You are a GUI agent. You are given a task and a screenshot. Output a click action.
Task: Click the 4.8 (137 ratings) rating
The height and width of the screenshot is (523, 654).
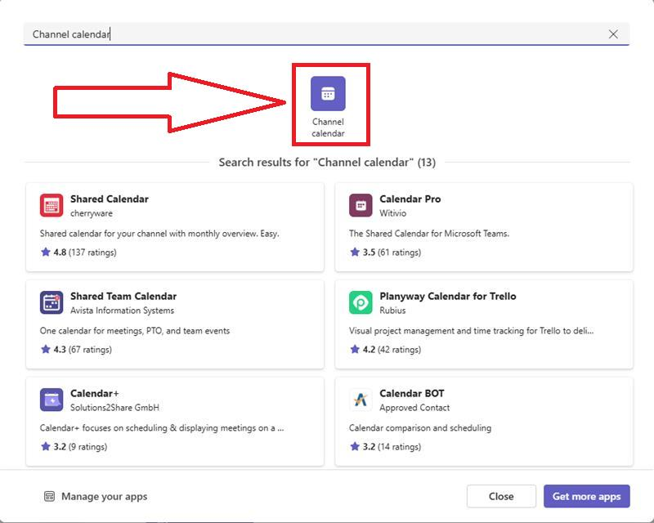pos(78,253)
